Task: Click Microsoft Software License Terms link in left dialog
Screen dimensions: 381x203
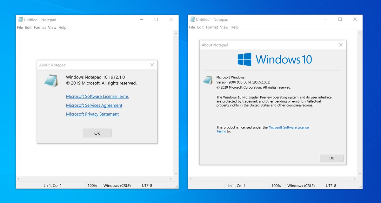Action: click(97, 96)
